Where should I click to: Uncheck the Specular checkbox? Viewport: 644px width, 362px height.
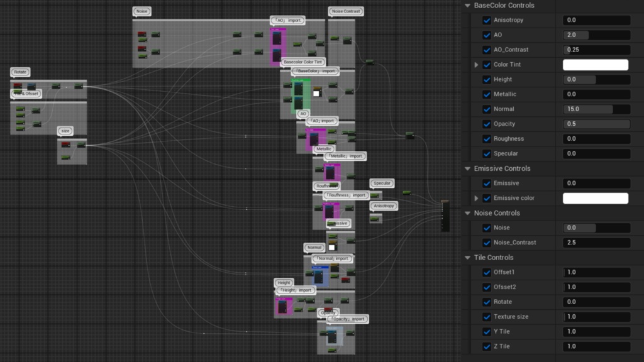pyautogui.click(x=487, y=153)
